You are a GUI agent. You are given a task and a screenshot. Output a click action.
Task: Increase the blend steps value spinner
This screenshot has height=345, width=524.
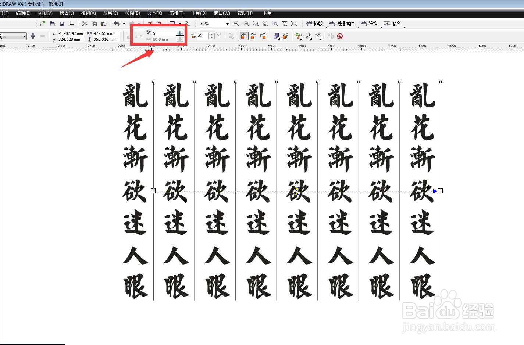pos(182,32)
